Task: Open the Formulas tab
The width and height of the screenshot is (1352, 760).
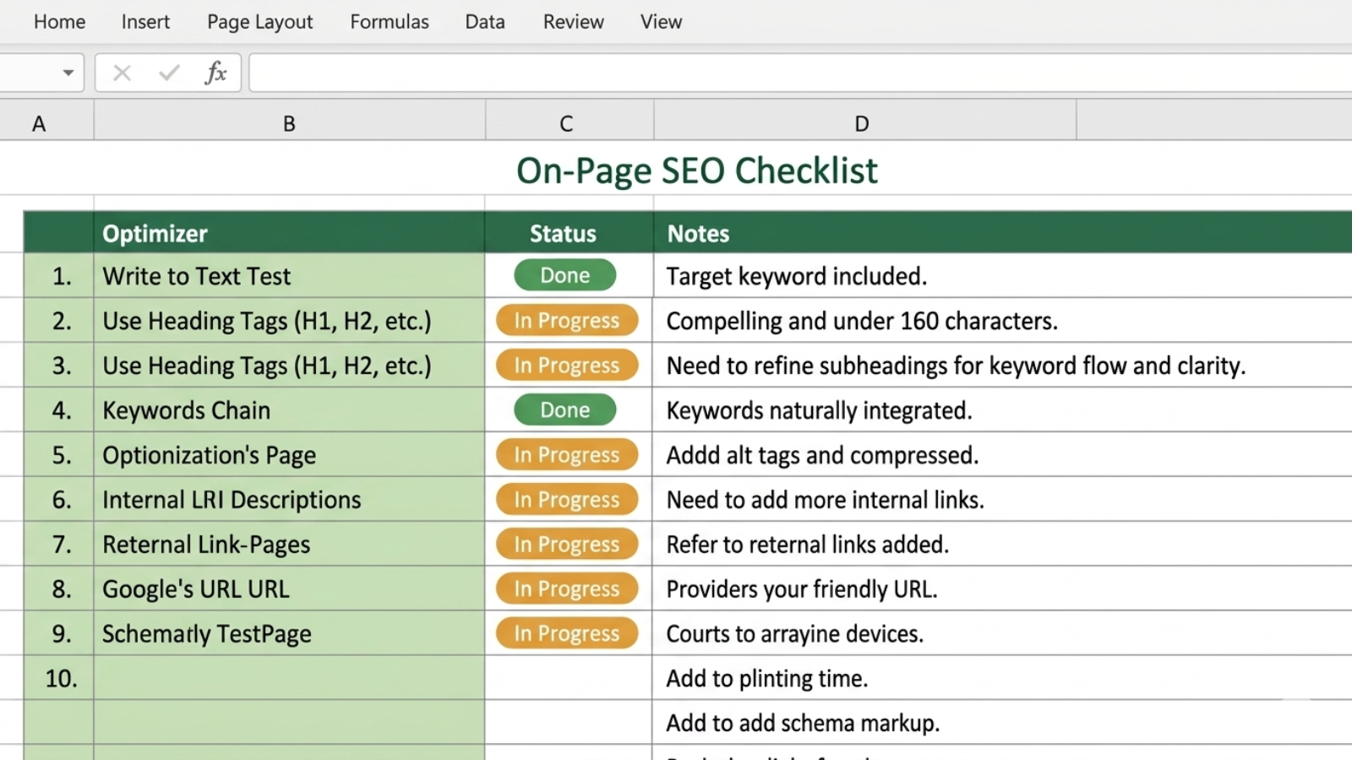Action: coord(390,22)
